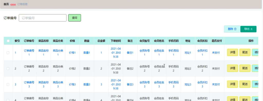Click 订单信息 breadcrumb item
Image resolution: width=263 pixels, height=101 pixels.
coord(23,4)
